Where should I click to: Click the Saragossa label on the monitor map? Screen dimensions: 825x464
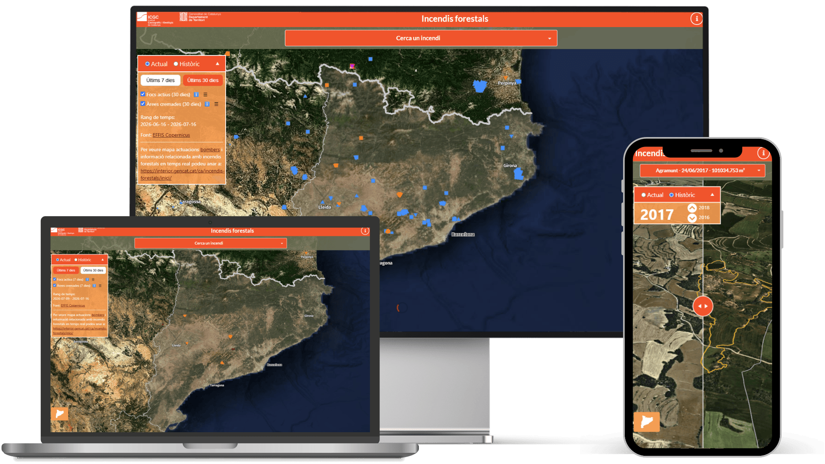(x=190, y=201)
